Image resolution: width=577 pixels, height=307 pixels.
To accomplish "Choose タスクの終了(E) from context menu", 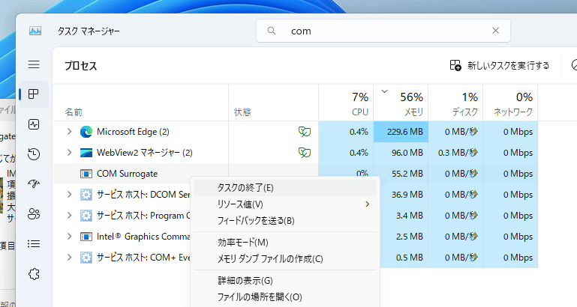I will (245, 187).
